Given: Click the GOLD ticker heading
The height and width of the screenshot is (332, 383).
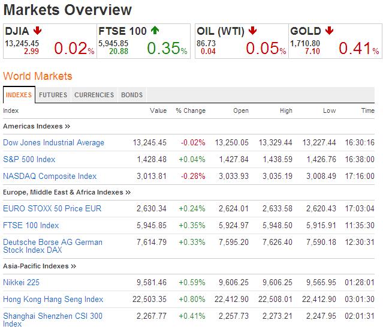Looking at the screenshot, I should click(305, 31).
